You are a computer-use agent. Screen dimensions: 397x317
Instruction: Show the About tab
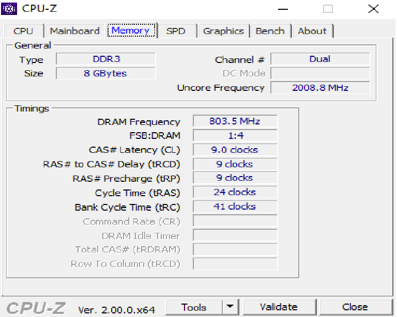coord(312,31)
